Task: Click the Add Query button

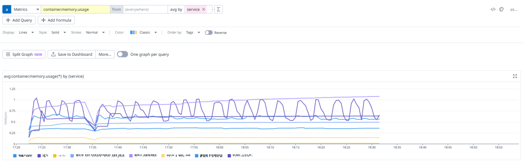Action: pos(19,20)
